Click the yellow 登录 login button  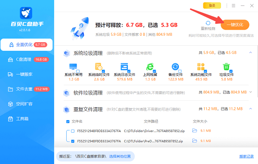coord(212,6)
